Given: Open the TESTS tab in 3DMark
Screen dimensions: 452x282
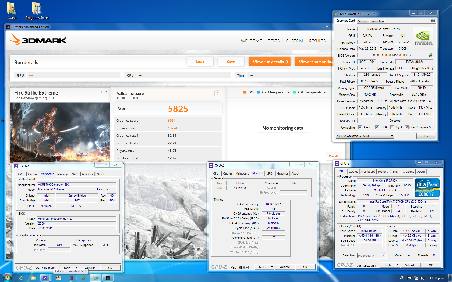Looking at the screenshot, I should (x=274, y=41).
